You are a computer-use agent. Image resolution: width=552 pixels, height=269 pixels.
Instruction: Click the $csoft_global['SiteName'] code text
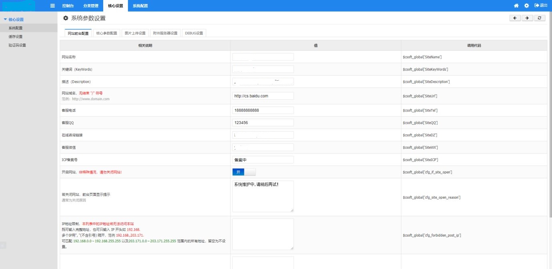tap(422, 57)
